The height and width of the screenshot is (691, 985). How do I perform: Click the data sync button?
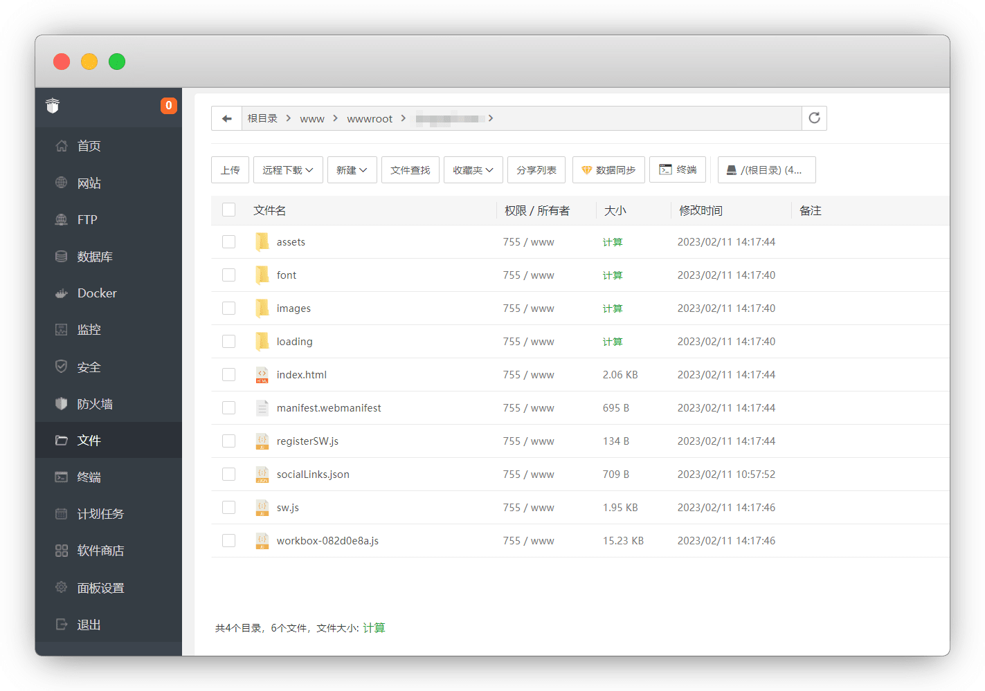click(x=608, y=170)
